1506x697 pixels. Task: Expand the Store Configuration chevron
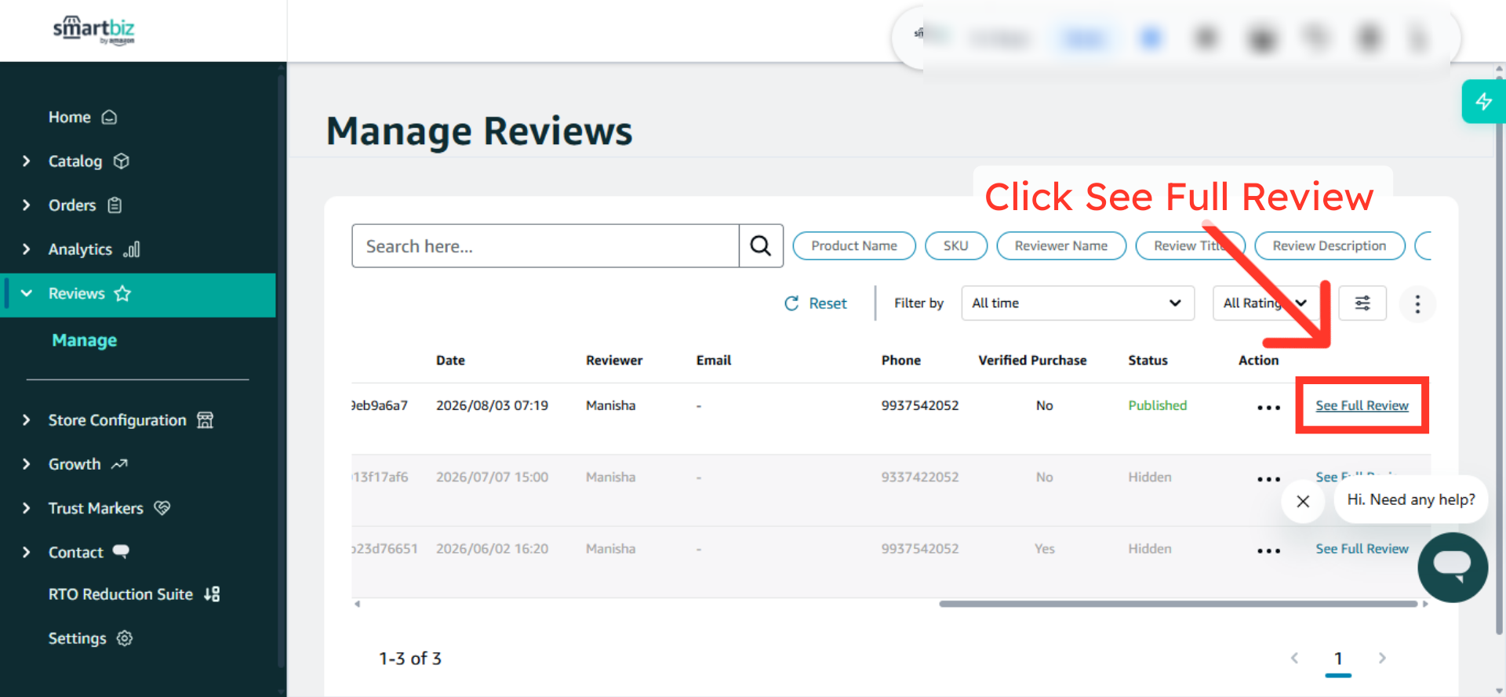tap(27, 419)
